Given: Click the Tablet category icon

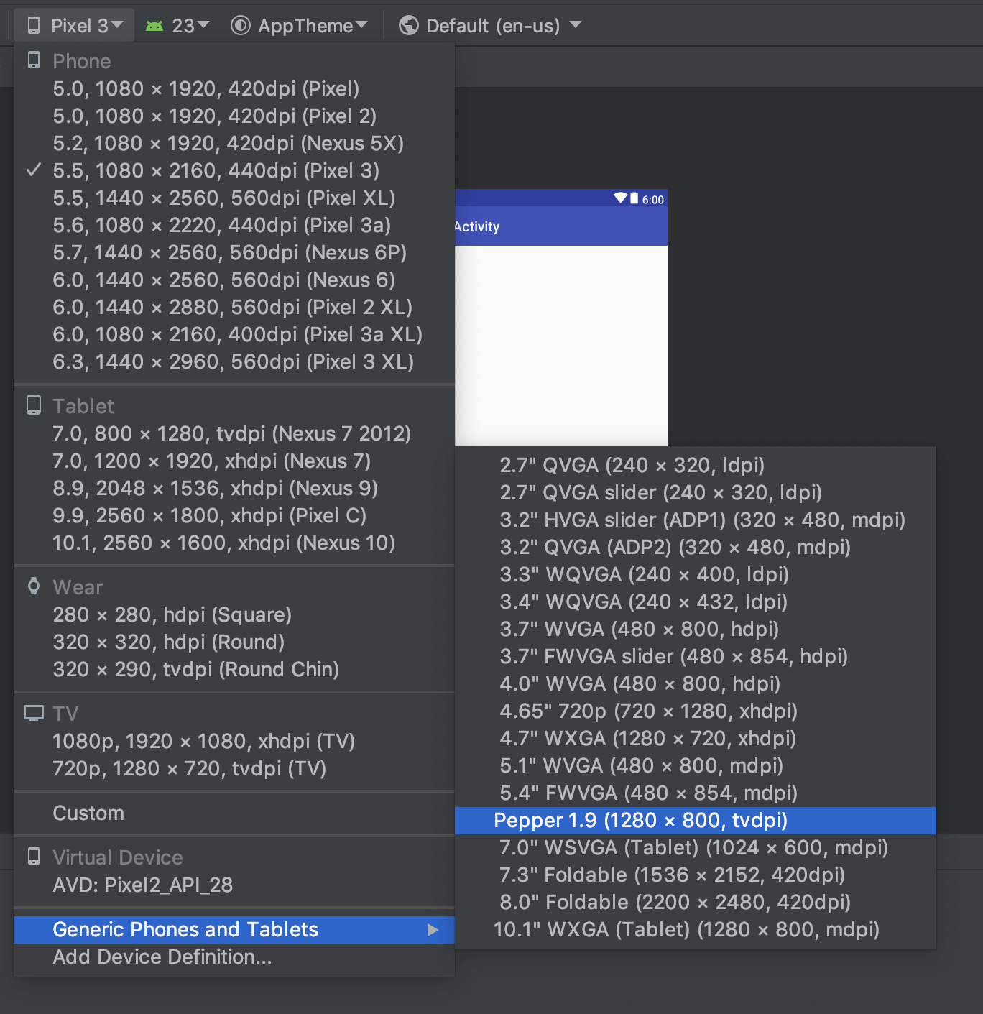Looking at the screenshot, I should pos(34,405).
